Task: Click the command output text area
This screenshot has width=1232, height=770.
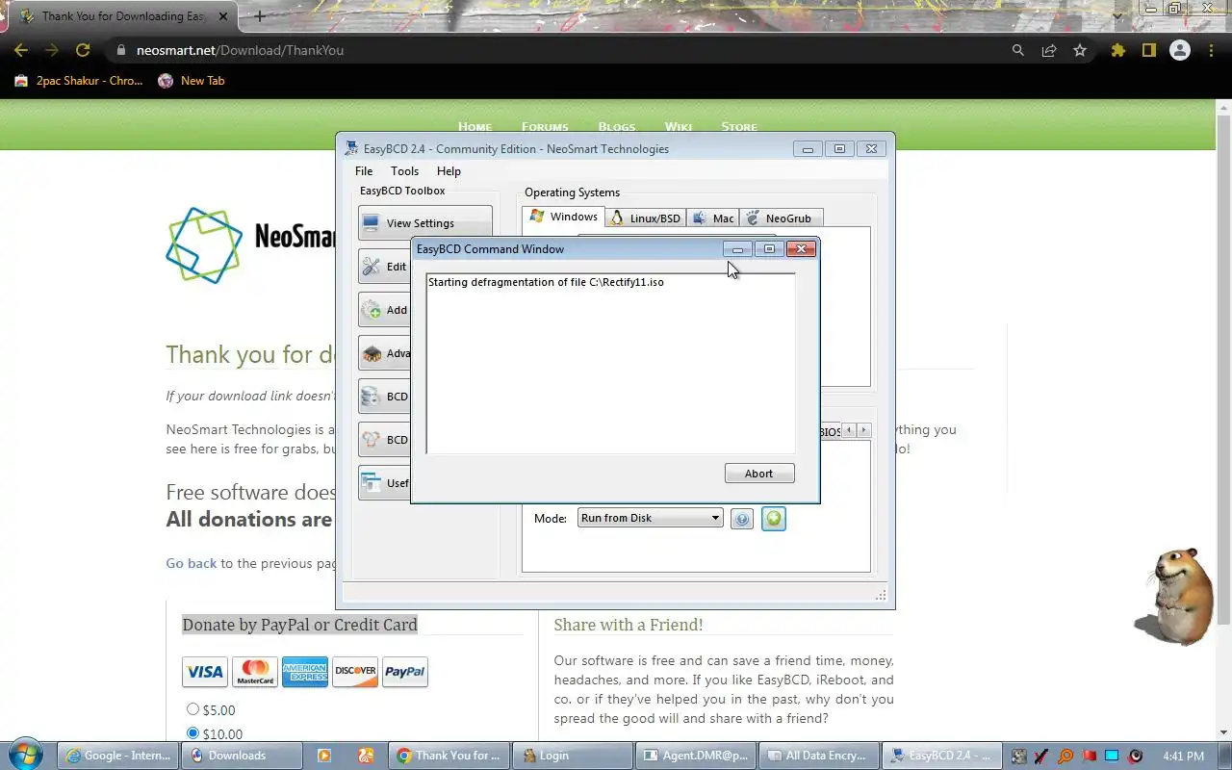Action: (610, 364)
